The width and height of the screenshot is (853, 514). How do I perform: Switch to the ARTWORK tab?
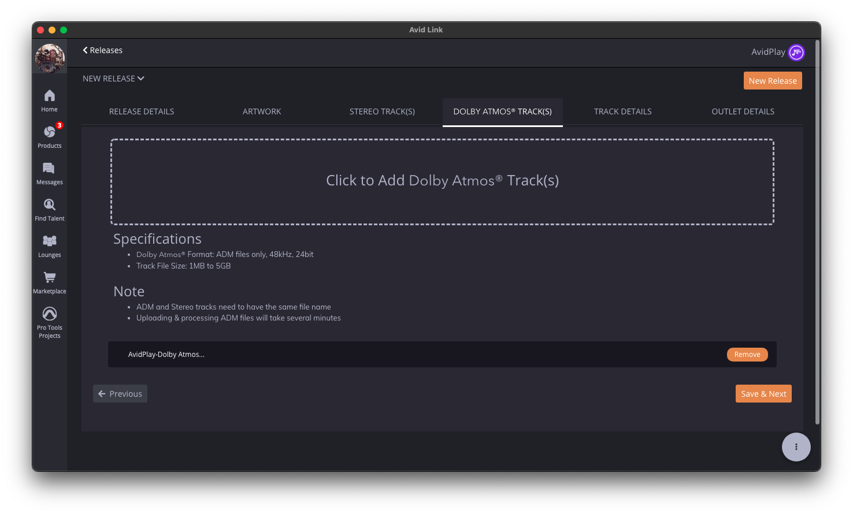262,111
